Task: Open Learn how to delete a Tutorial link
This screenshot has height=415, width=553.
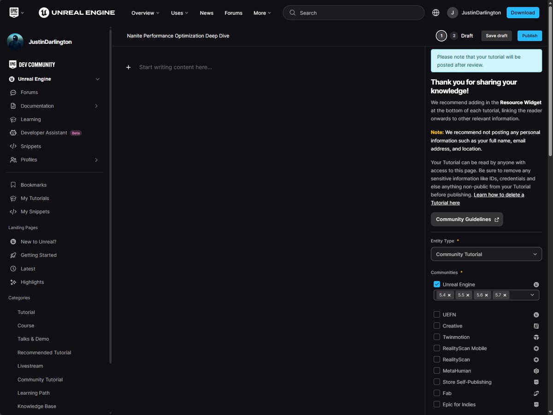Action: coord(477,199)
